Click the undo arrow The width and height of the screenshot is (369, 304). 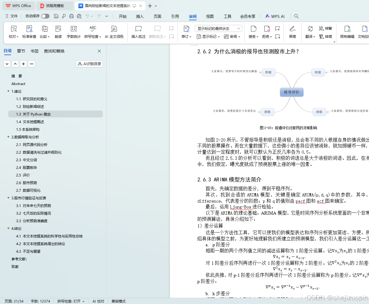(x=87, y=16)
